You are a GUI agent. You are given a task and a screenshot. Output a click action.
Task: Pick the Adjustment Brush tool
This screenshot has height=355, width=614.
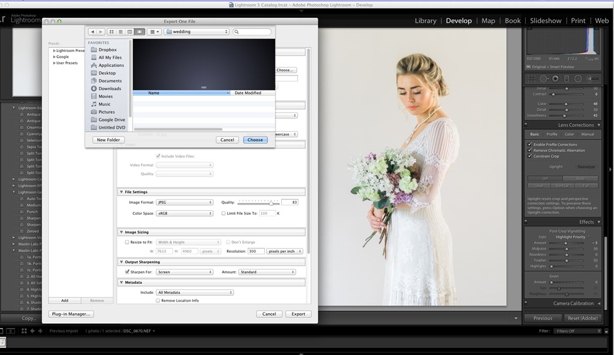tap(592, 78)
